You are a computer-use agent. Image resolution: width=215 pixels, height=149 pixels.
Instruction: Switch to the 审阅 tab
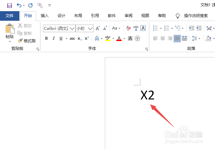coord(129,16)
